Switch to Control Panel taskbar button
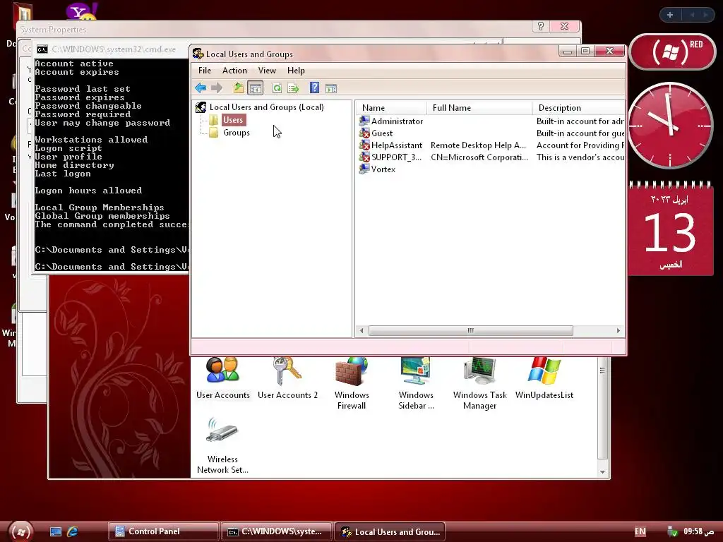The height and width of the screenshot is (542, 723). (164, 531)
